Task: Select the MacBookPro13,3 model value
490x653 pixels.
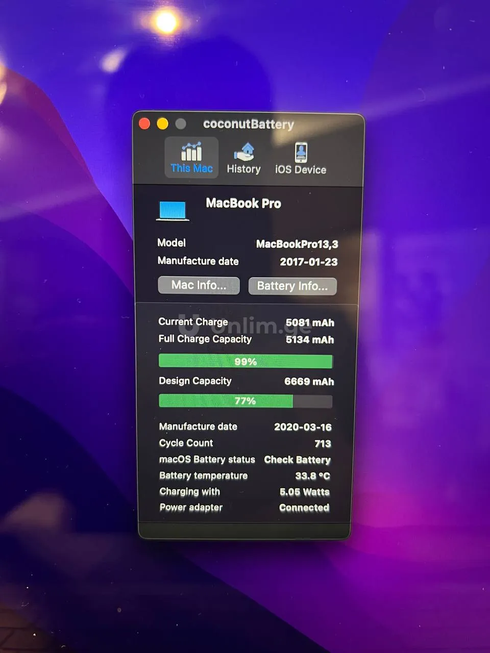Action: [297, 244]
